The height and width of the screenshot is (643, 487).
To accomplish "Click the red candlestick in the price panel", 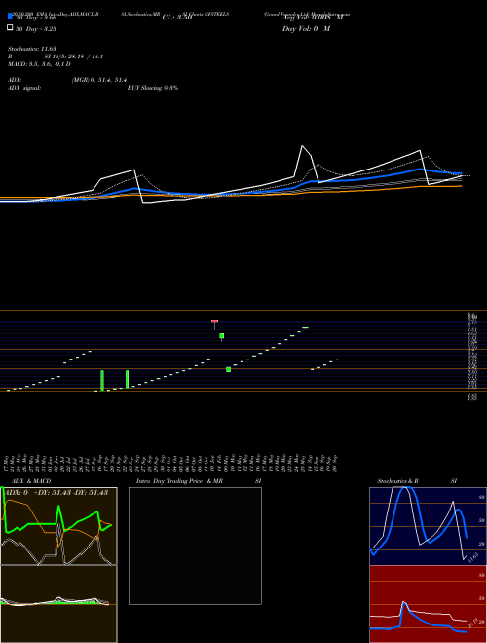I will pyautogui.click(x=215, y=321).
